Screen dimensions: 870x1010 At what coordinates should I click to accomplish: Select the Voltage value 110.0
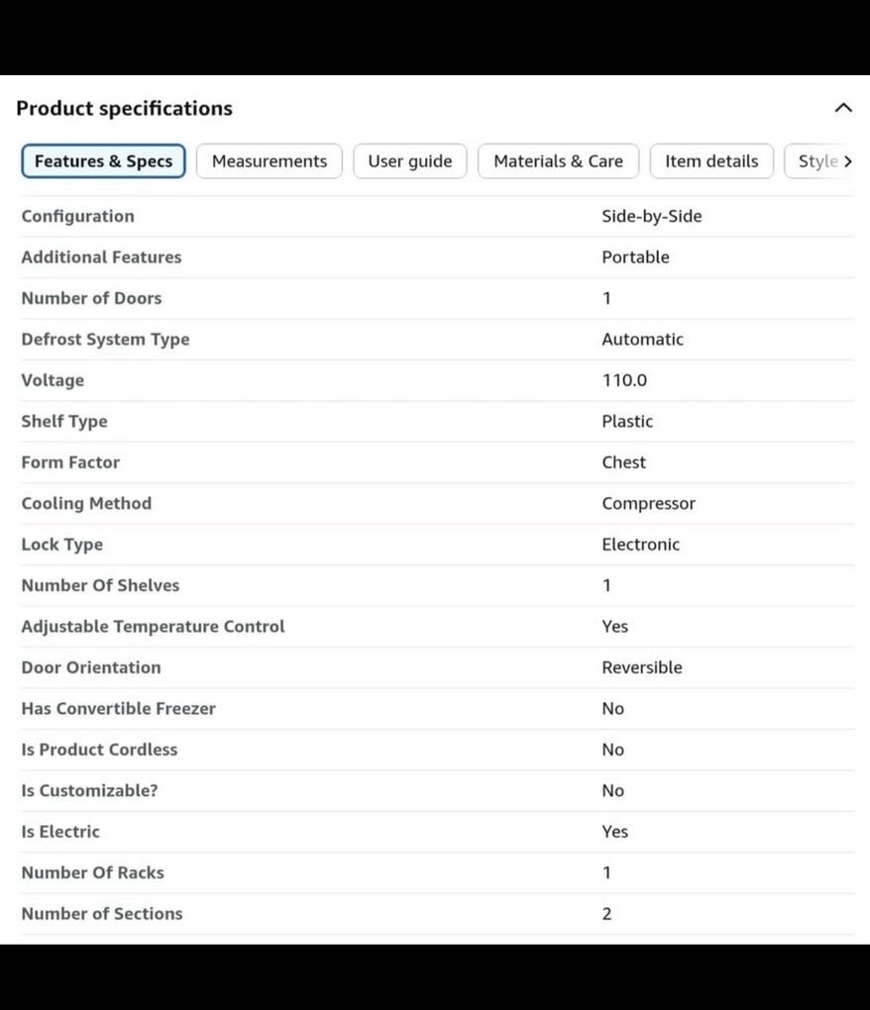click(624, 380)
